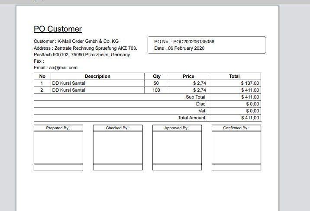Click the 'No' column header
This screenshot has height=211, width=310.
[x=42, y=77]
